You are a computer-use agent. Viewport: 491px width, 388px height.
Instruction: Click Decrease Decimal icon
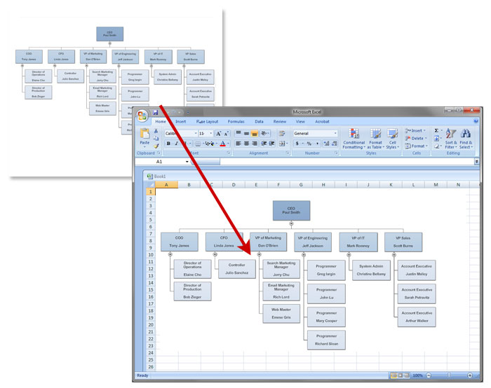[x=334, y=144]
